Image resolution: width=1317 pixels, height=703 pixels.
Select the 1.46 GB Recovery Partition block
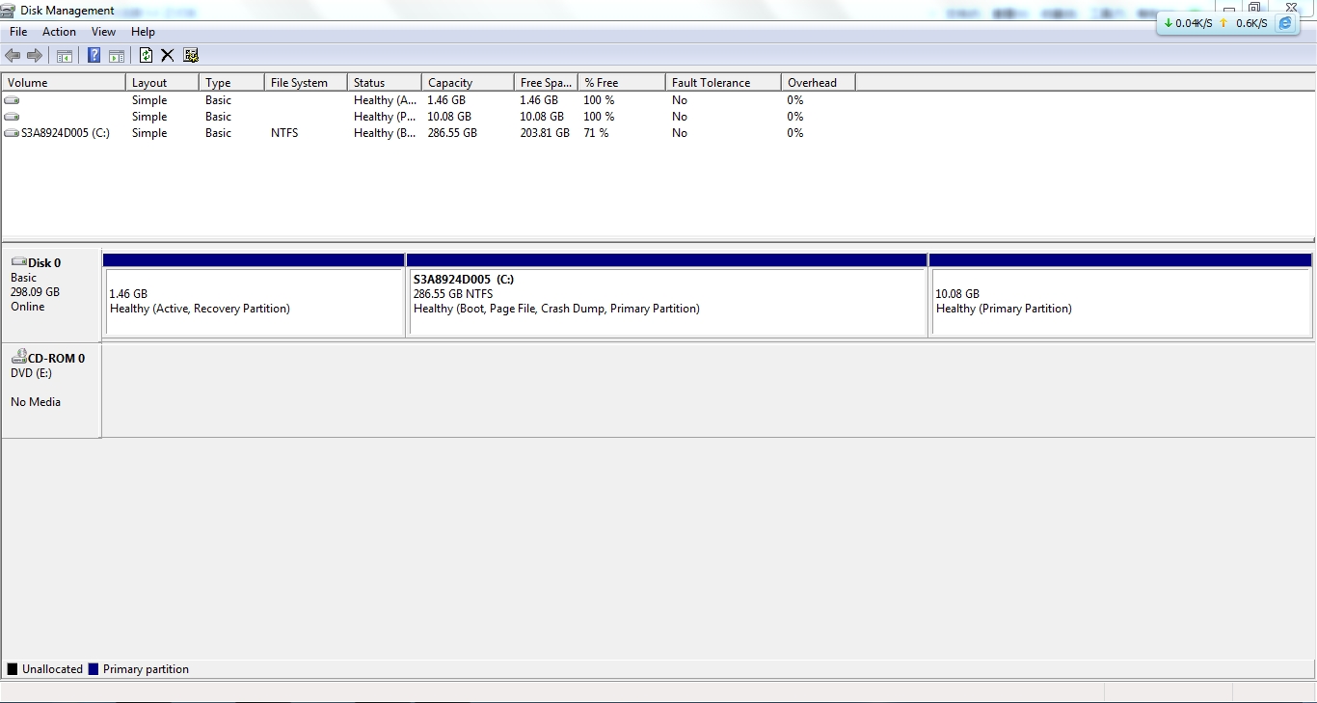pos(254,301)
